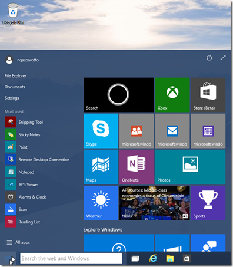This screenshot has width=233, height=267.
Task: Launch XPS Viewer icon
Action: point(11,184)
